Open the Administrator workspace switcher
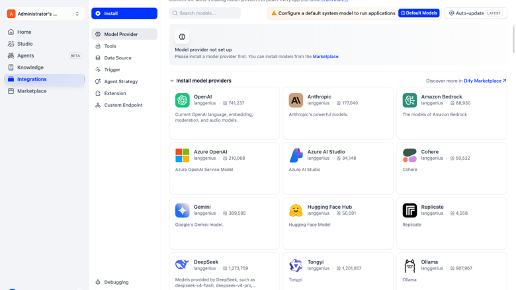Screen dimensions: 516x290 point(44,14)
